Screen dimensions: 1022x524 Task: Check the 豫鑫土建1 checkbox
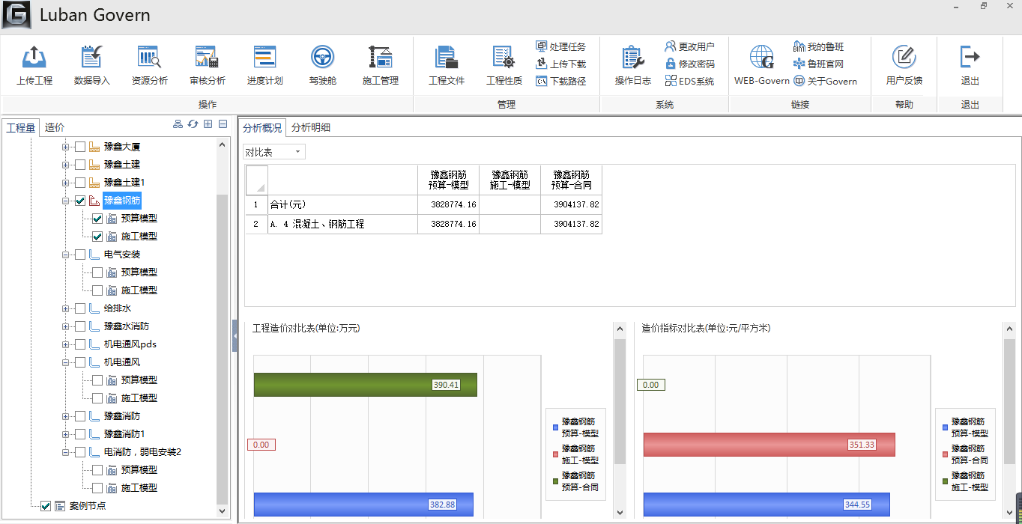pos(80,183)
